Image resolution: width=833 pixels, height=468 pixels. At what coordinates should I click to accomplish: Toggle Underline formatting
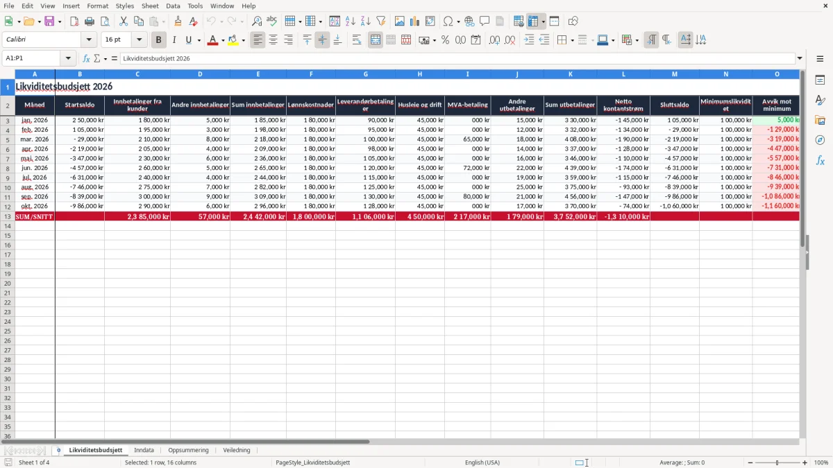[188, 40]
